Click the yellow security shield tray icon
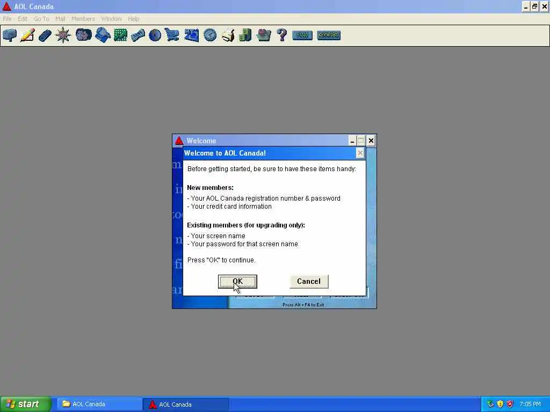The height and width of the screenshot is (412, 550). point(500,404)
